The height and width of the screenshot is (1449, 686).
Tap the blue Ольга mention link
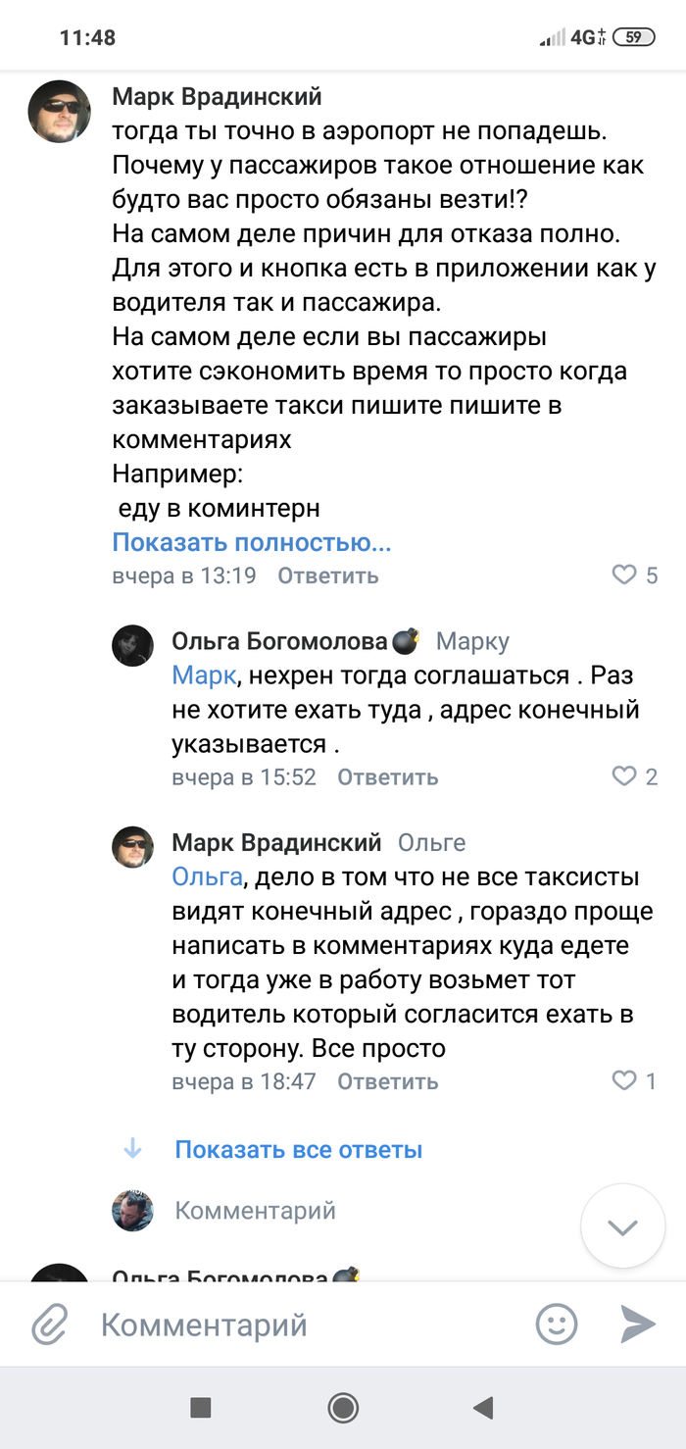(x=206, y=876)
